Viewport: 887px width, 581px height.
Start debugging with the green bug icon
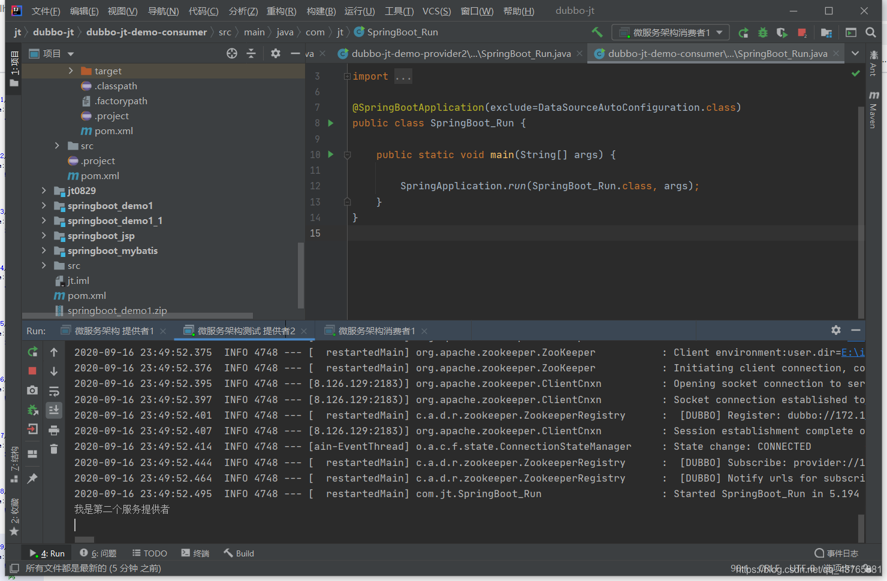tap(763, 32)
